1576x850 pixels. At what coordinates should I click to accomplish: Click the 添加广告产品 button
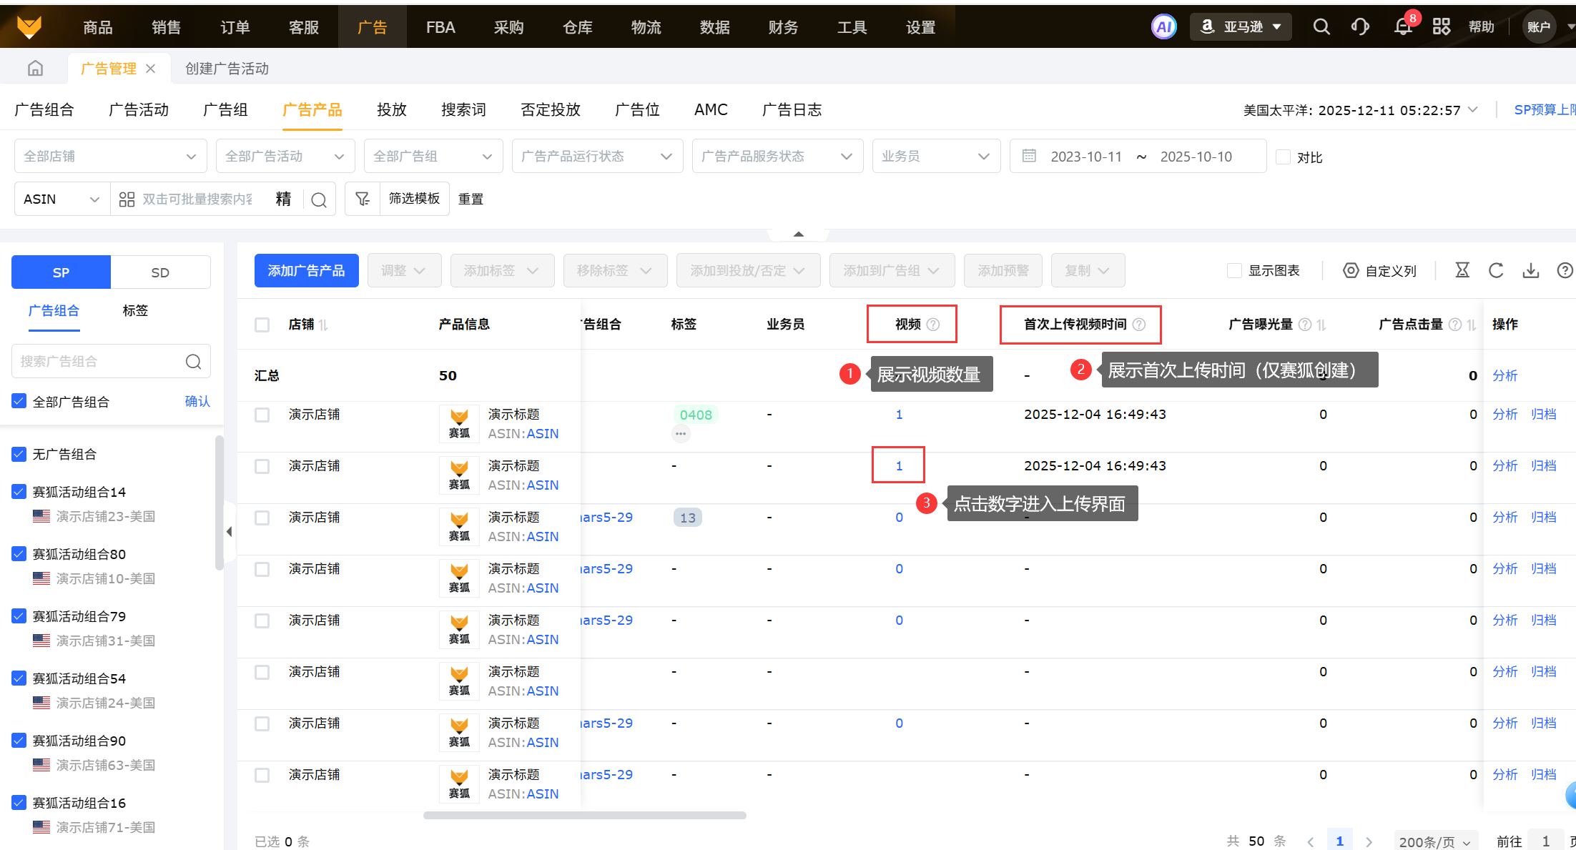point(306,271)
